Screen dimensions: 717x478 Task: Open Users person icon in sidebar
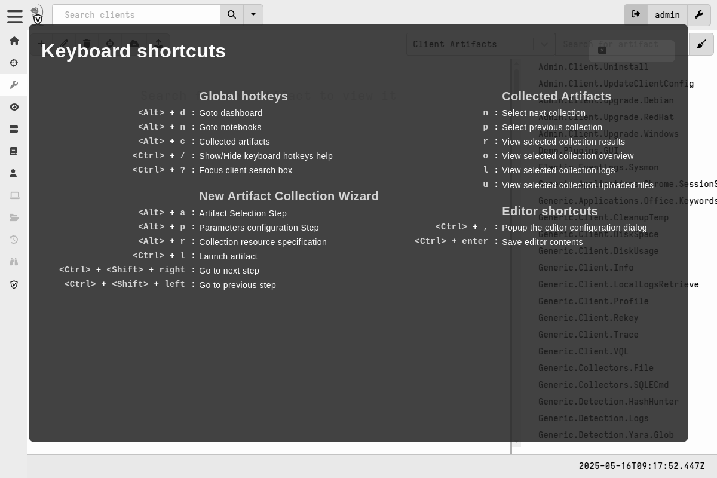[x=14, y=173]
